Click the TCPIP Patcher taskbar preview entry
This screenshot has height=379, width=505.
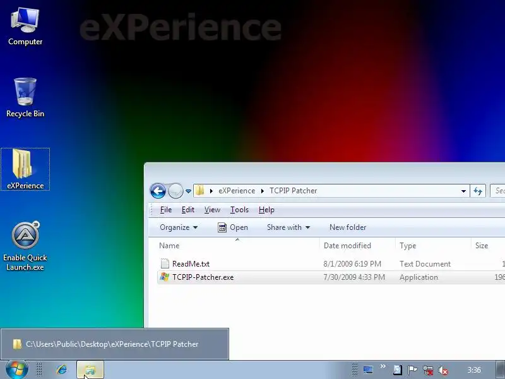(114, 344)
